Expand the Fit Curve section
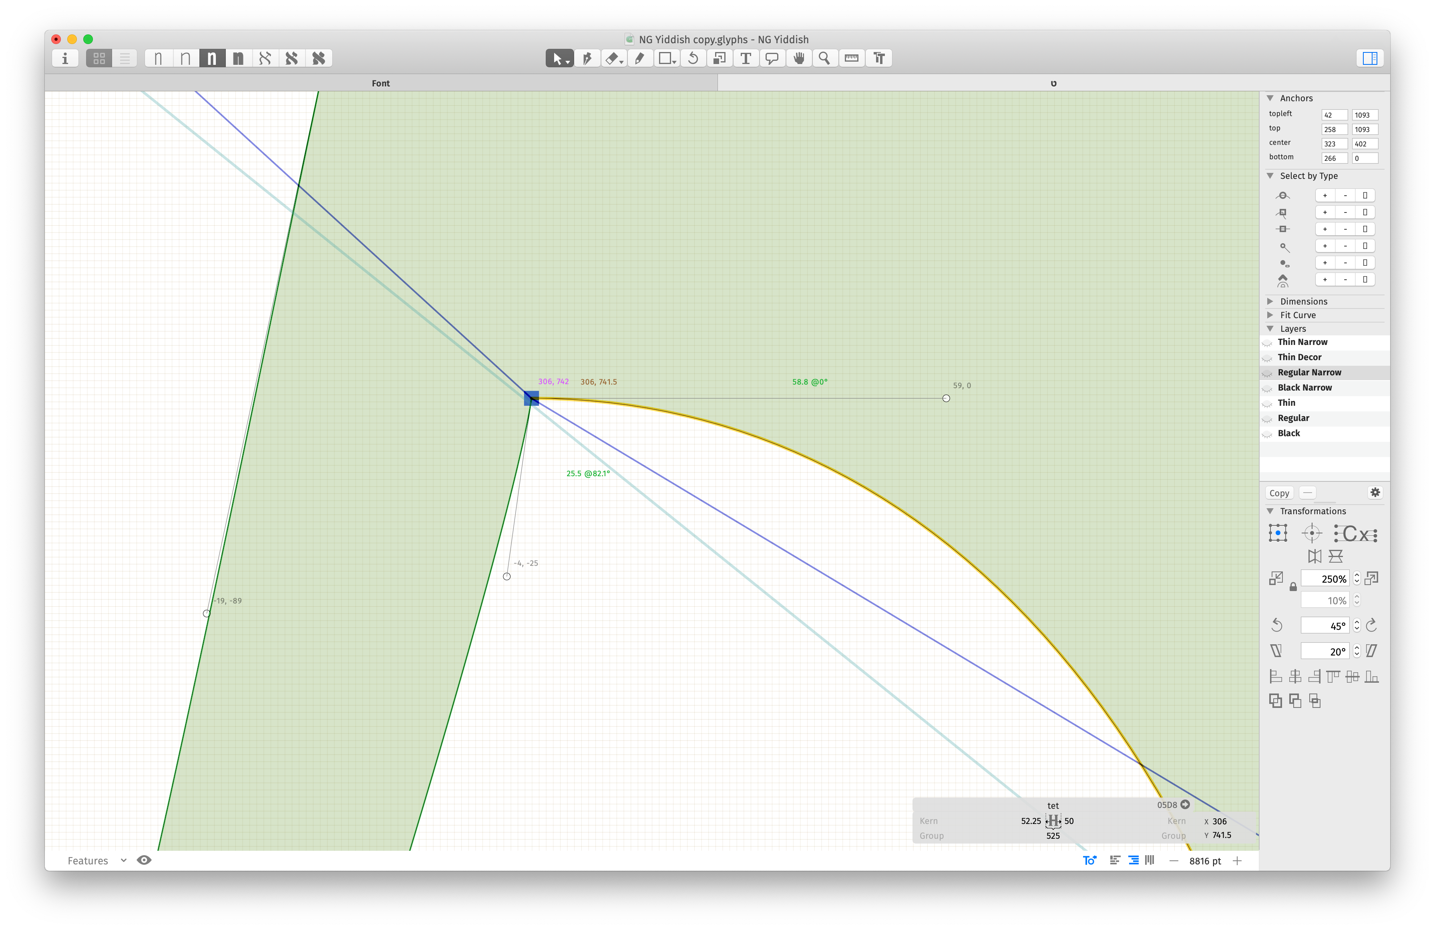The height and width of the screenshot is (930, 1435). pyautogui.click(x=1271, y=315)
